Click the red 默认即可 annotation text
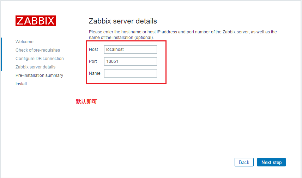302x178 pixels. [86, 102]
